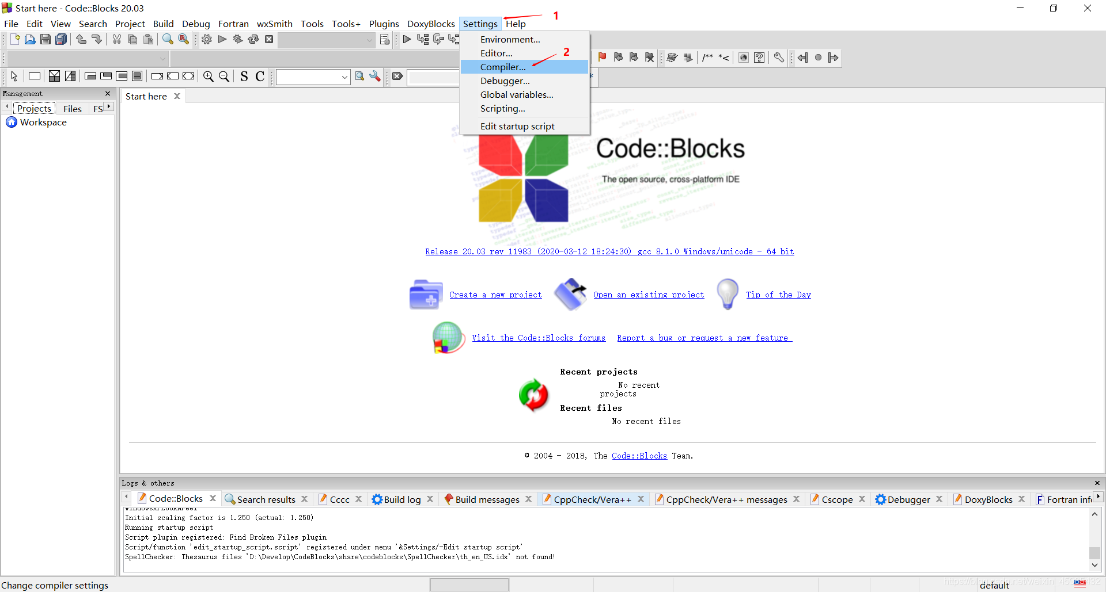Click the New file toolbar icon
Viewport: 1106px width, 592px height.
15,39
